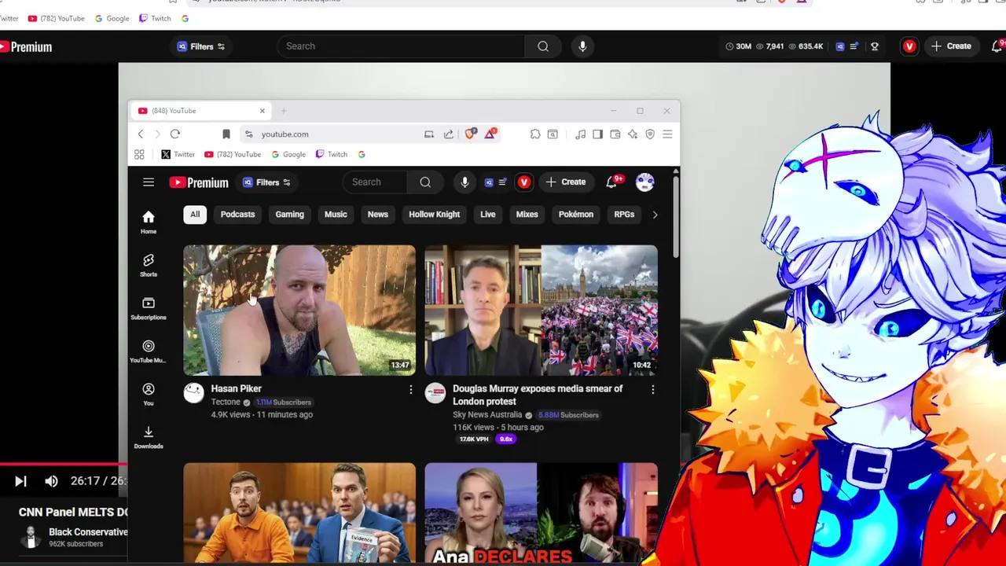The image size is (1006, 566).
Task: Reload the inner browser page
Action: [x=175, y=134]
